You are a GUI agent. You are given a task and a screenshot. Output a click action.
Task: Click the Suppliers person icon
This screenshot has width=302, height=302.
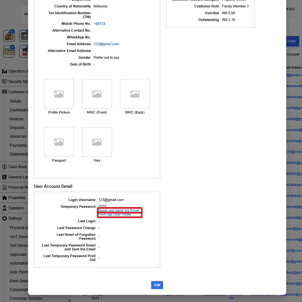point(5,208)
